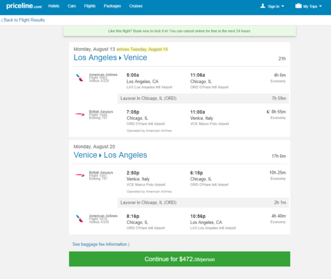Screen dimensions: 331x279
Task: Click the My Trips suitcase icon
Action: 299,6
